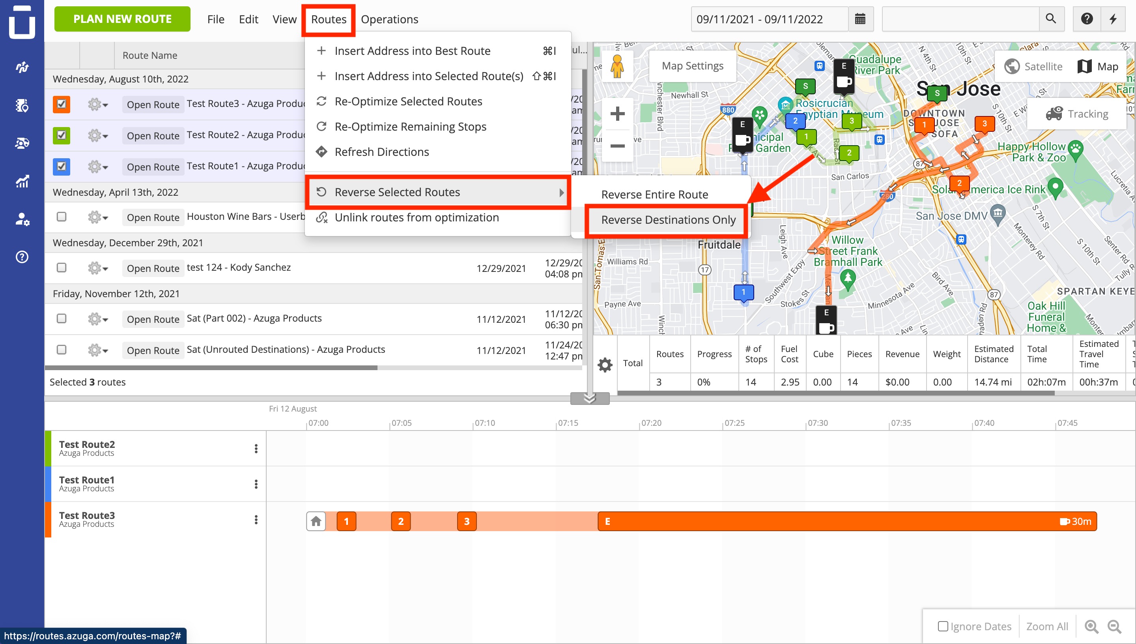The height and width of the screenshot is (644, 1136).
Task: Uncheck the Test Route3 checkbox
Action: click(62, 105)
